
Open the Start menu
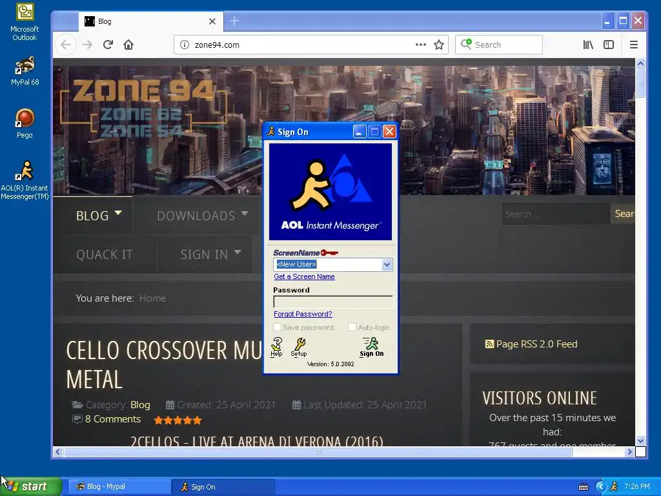pyautogui.click(x=30, y=486)
